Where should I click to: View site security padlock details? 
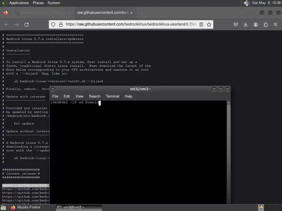point(61,24)
